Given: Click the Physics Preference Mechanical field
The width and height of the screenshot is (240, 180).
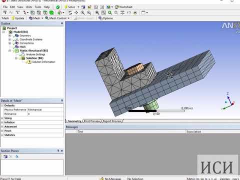Looking at the screenshot, I should [x=45, y=109].
